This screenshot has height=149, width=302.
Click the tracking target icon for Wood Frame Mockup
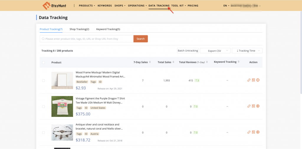coord(258,80)
